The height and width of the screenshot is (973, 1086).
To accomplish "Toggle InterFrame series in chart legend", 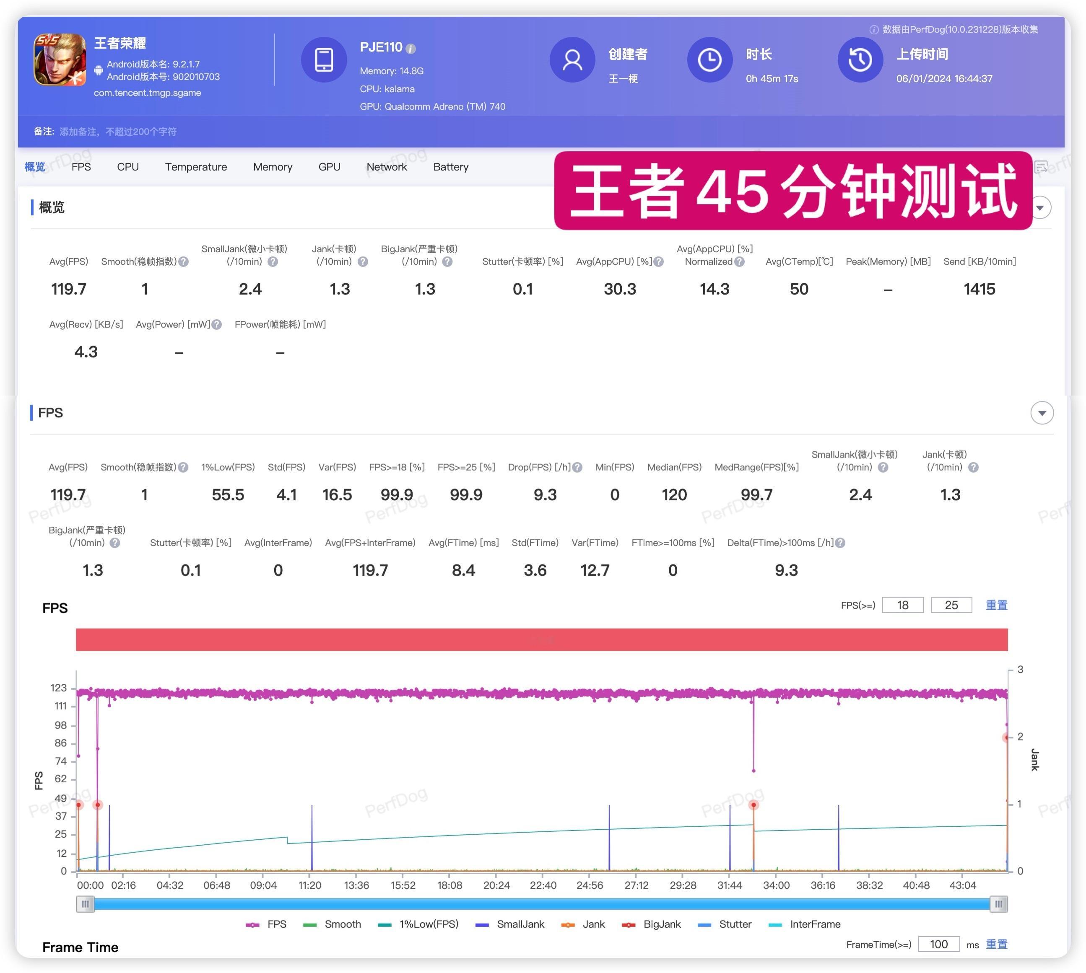I will point(804,924).
